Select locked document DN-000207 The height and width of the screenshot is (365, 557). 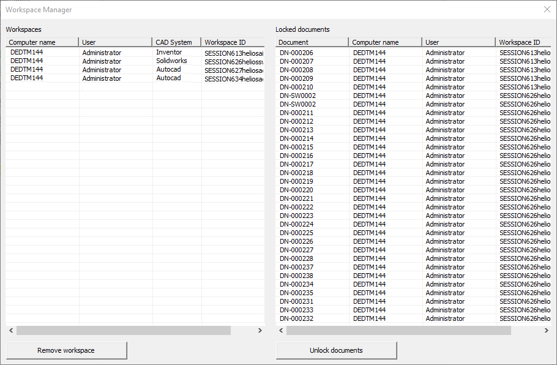tap(414, 61)
